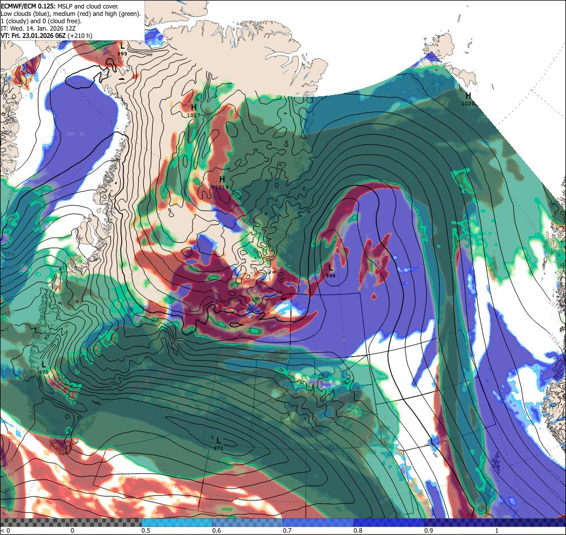Image resolution: width=566 pixels, height=535 pixels.
Task: Click the 0.7–0.8 blue color bar segment
Action: (x=318, y=523)
